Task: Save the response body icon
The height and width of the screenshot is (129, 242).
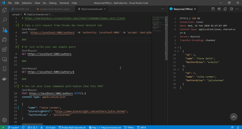Action: [219, 9]
